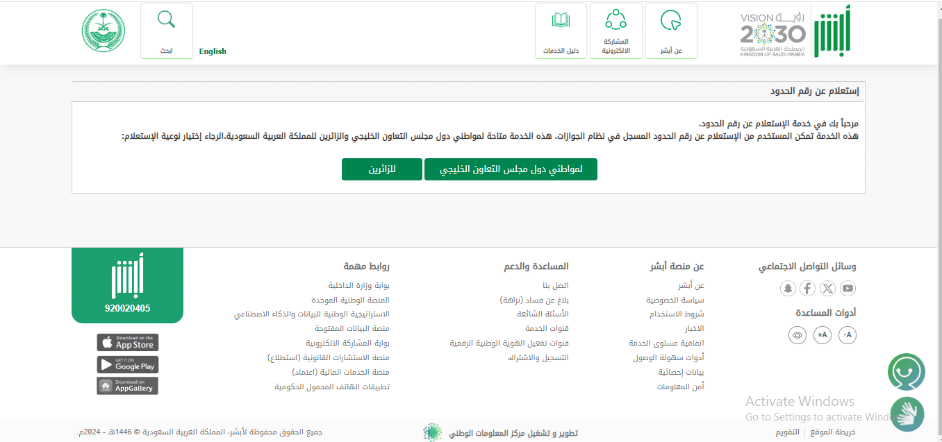This screenshot has height=442, width=942.
Task: Click the إستعلام عن رقم الحدود heading
Action: [814, 92]
